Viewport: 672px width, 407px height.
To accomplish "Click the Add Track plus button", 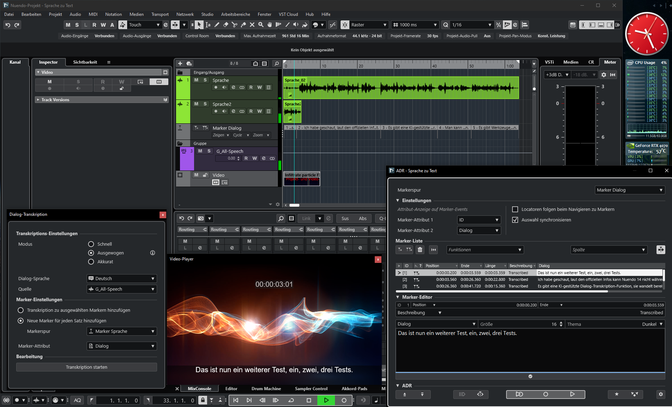I will click(180, 64).
